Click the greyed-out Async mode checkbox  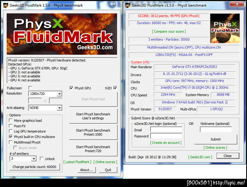[15, 147]
